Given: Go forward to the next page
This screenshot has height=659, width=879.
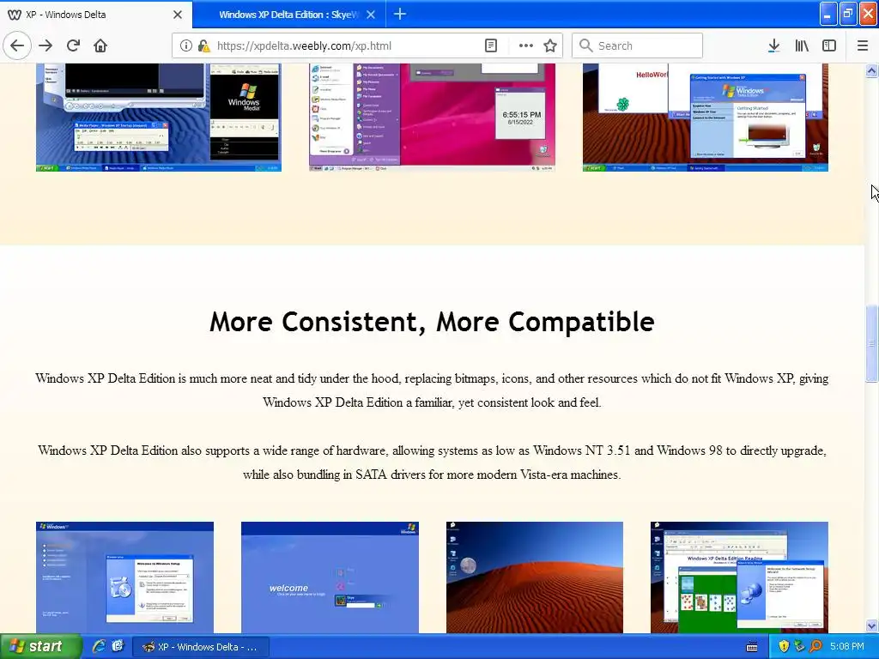Looking at the screenshot, I should tap(45, 45).
